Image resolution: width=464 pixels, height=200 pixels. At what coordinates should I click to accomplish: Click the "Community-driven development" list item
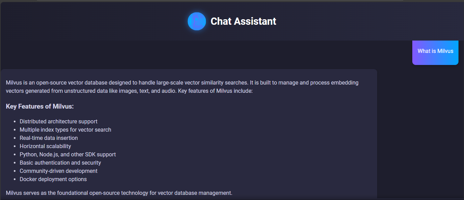tap(59, 171)
